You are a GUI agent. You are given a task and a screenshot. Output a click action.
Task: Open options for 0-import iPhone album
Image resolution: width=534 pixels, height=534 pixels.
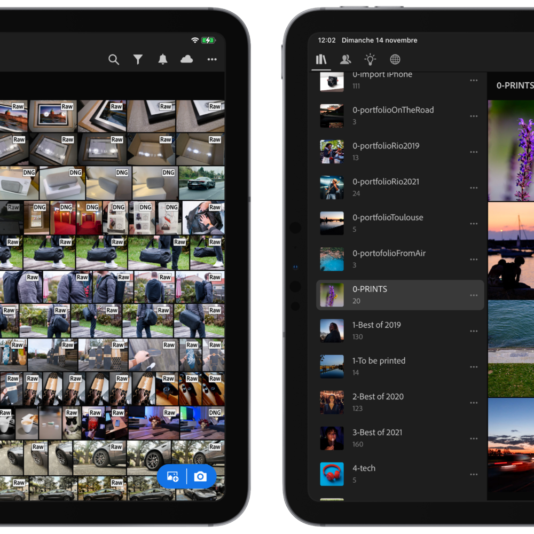point(474,81)
